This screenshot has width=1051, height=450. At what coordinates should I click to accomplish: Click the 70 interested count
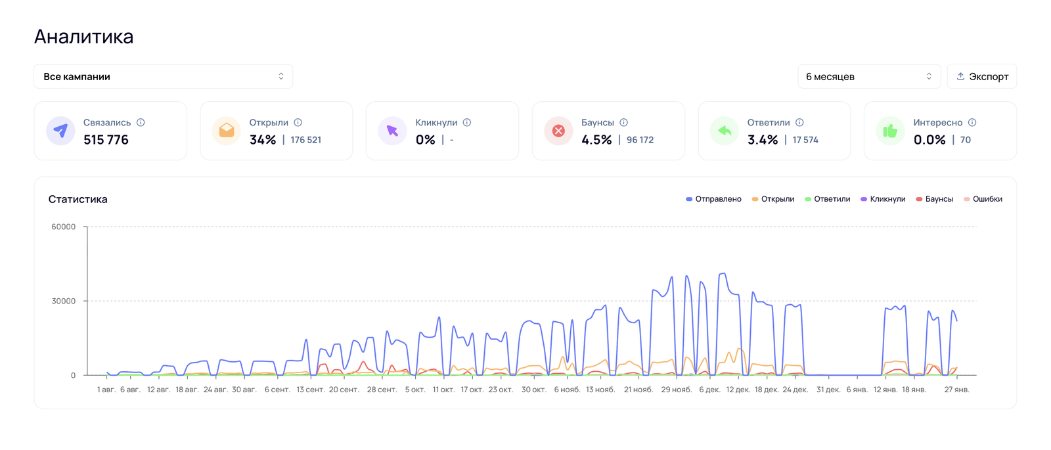pyautogui.click(x=966, y=140)
